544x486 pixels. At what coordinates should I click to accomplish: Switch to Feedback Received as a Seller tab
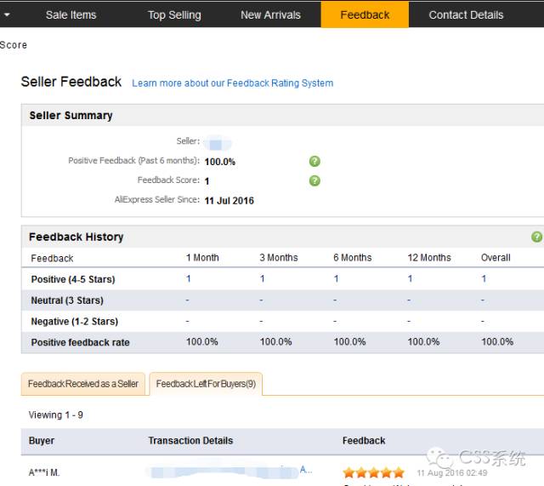[x=83, y=384]
